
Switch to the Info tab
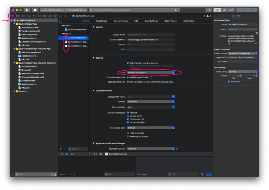click(136, 21)
